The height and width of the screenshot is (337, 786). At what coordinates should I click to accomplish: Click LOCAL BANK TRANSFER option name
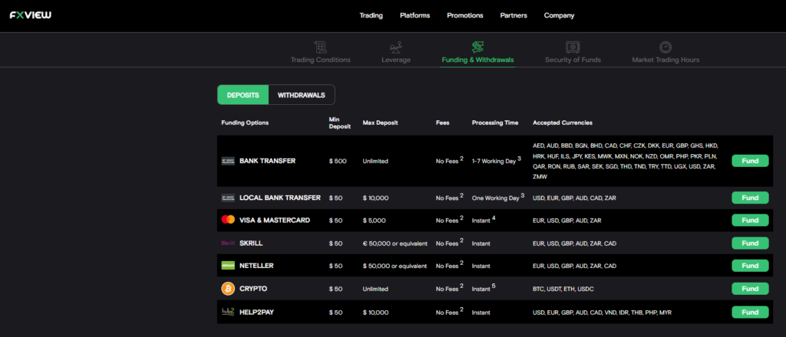click(x=280, y=198)
